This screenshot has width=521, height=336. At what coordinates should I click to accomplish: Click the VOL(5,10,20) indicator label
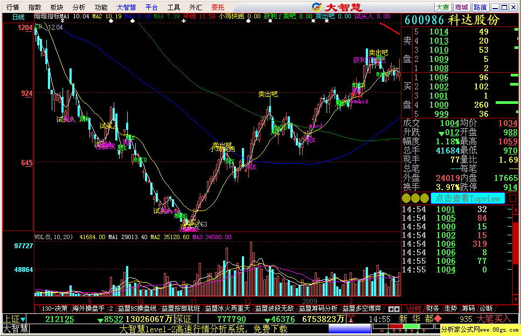[x=53, y=237]
